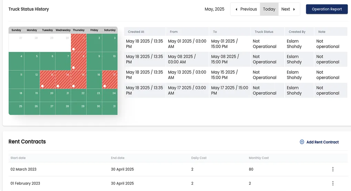The width and height of the screenshot is (351, 191).
Task: Click the right arrow on Next button
Action: click(x=294, y=9)
